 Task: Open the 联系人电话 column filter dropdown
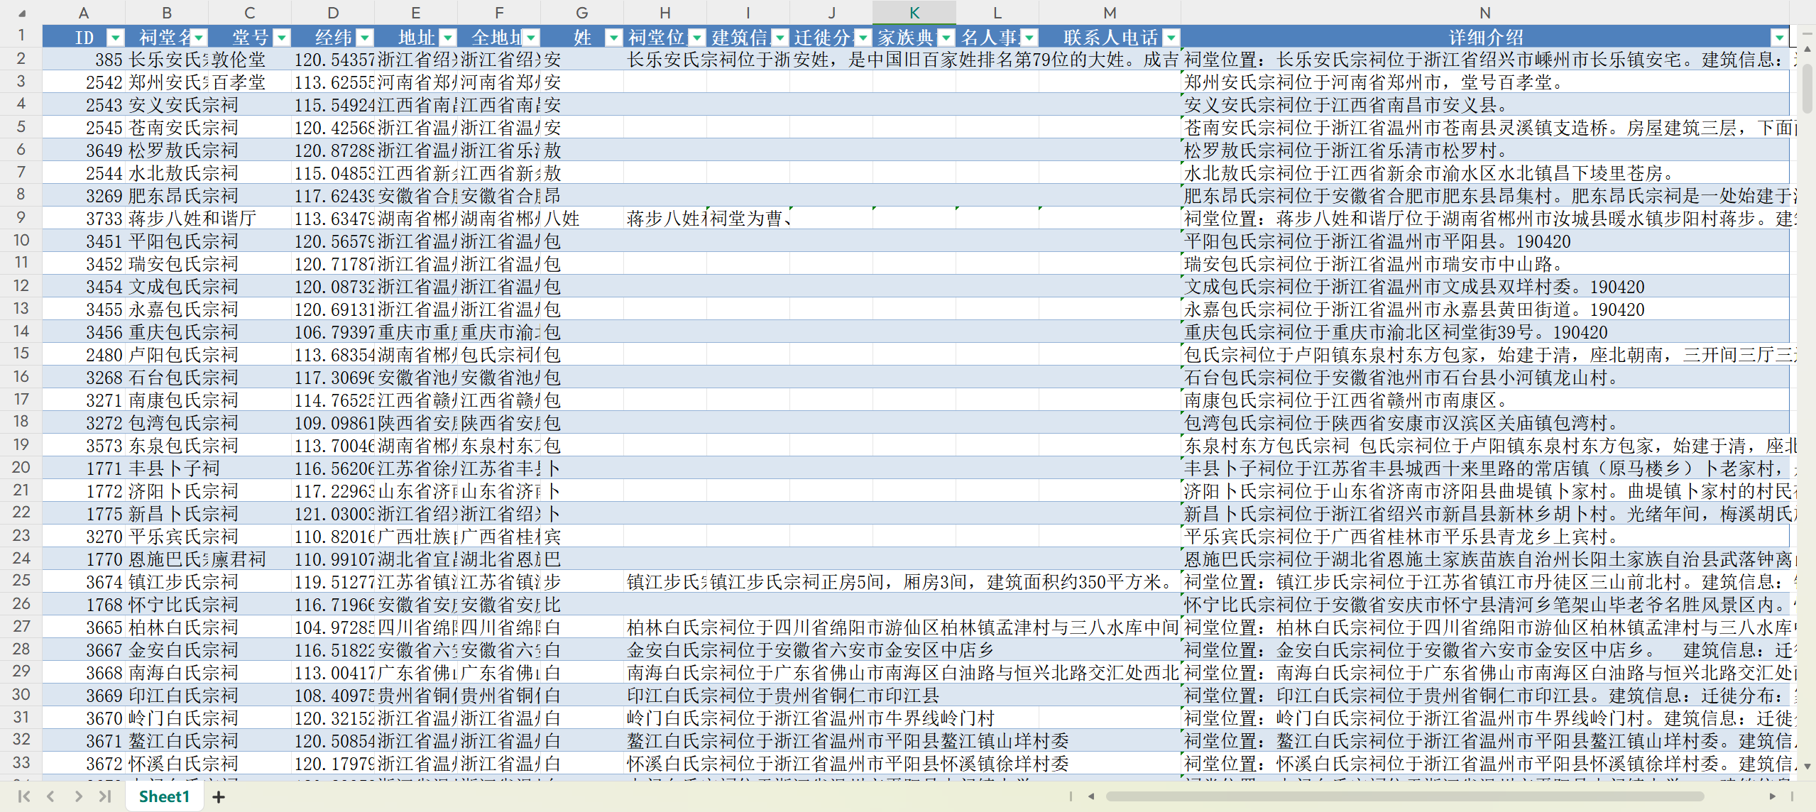tap(1171, 38)
